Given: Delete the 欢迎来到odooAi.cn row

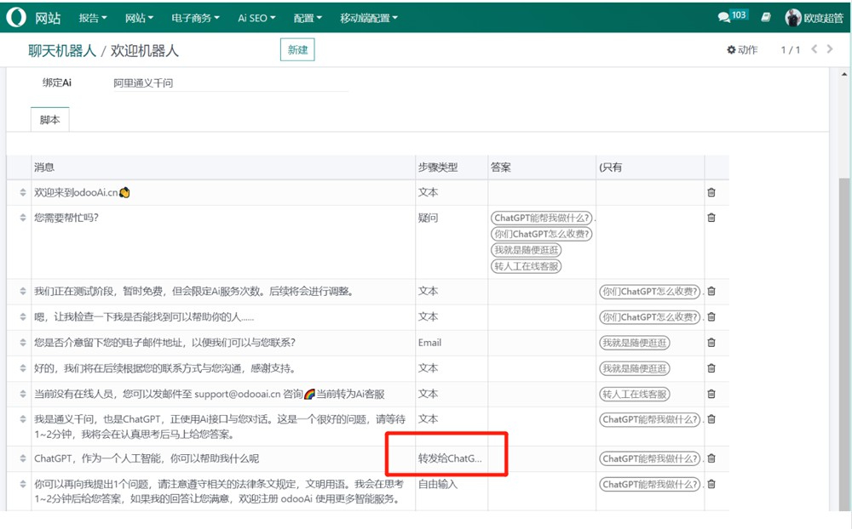Looking at the screenshot, I should pyautogui.click(x=711, y=192).
